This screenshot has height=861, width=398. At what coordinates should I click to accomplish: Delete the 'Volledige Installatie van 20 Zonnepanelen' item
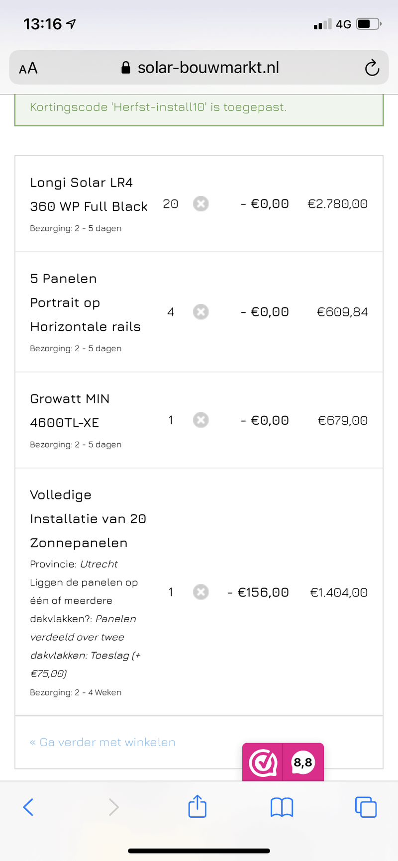201,592
